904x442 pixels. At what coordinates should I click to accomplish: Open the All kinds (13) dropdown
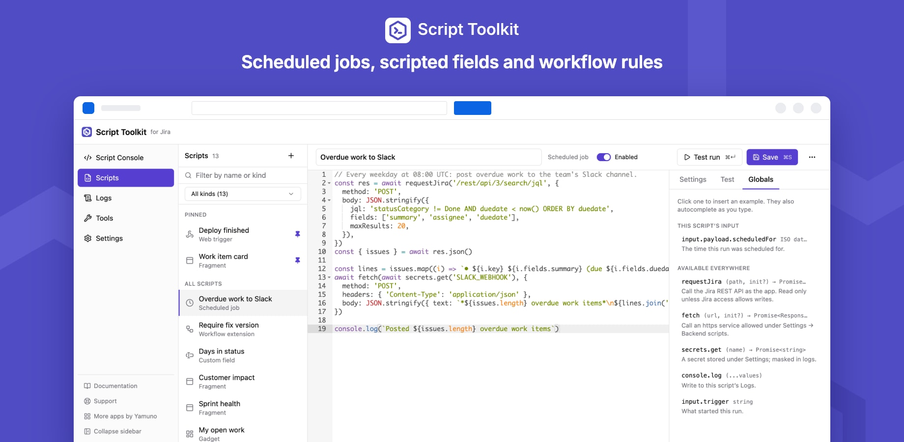[243, 194]
